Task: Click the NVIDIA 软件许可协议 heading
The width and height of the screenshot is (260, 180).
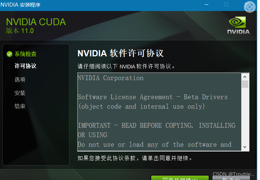Action: 120,53
